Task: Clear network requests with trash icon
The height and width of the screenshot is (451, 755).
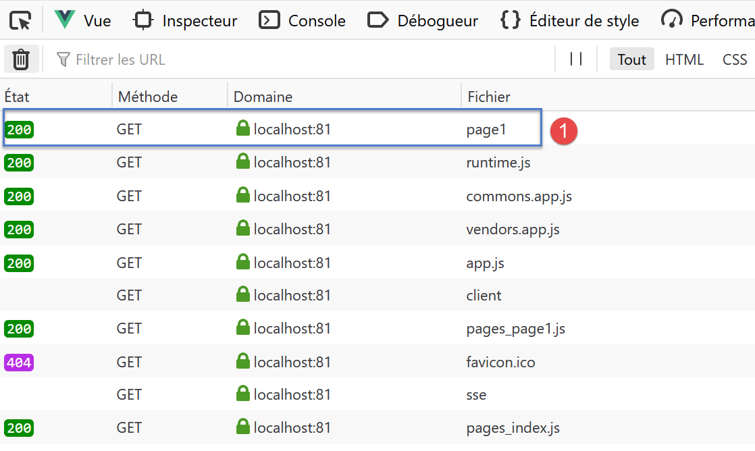Action: click(21, 59)
